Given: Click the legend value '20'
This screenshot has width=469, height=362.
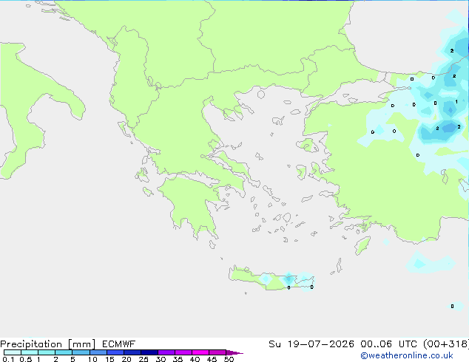Looking at the screenshot, I should pos(126,359).
